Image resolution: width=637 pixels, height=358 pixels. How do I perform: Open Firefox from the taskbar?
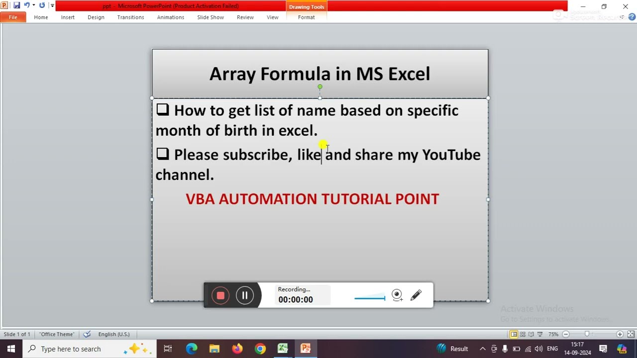[x=237, y=349]
